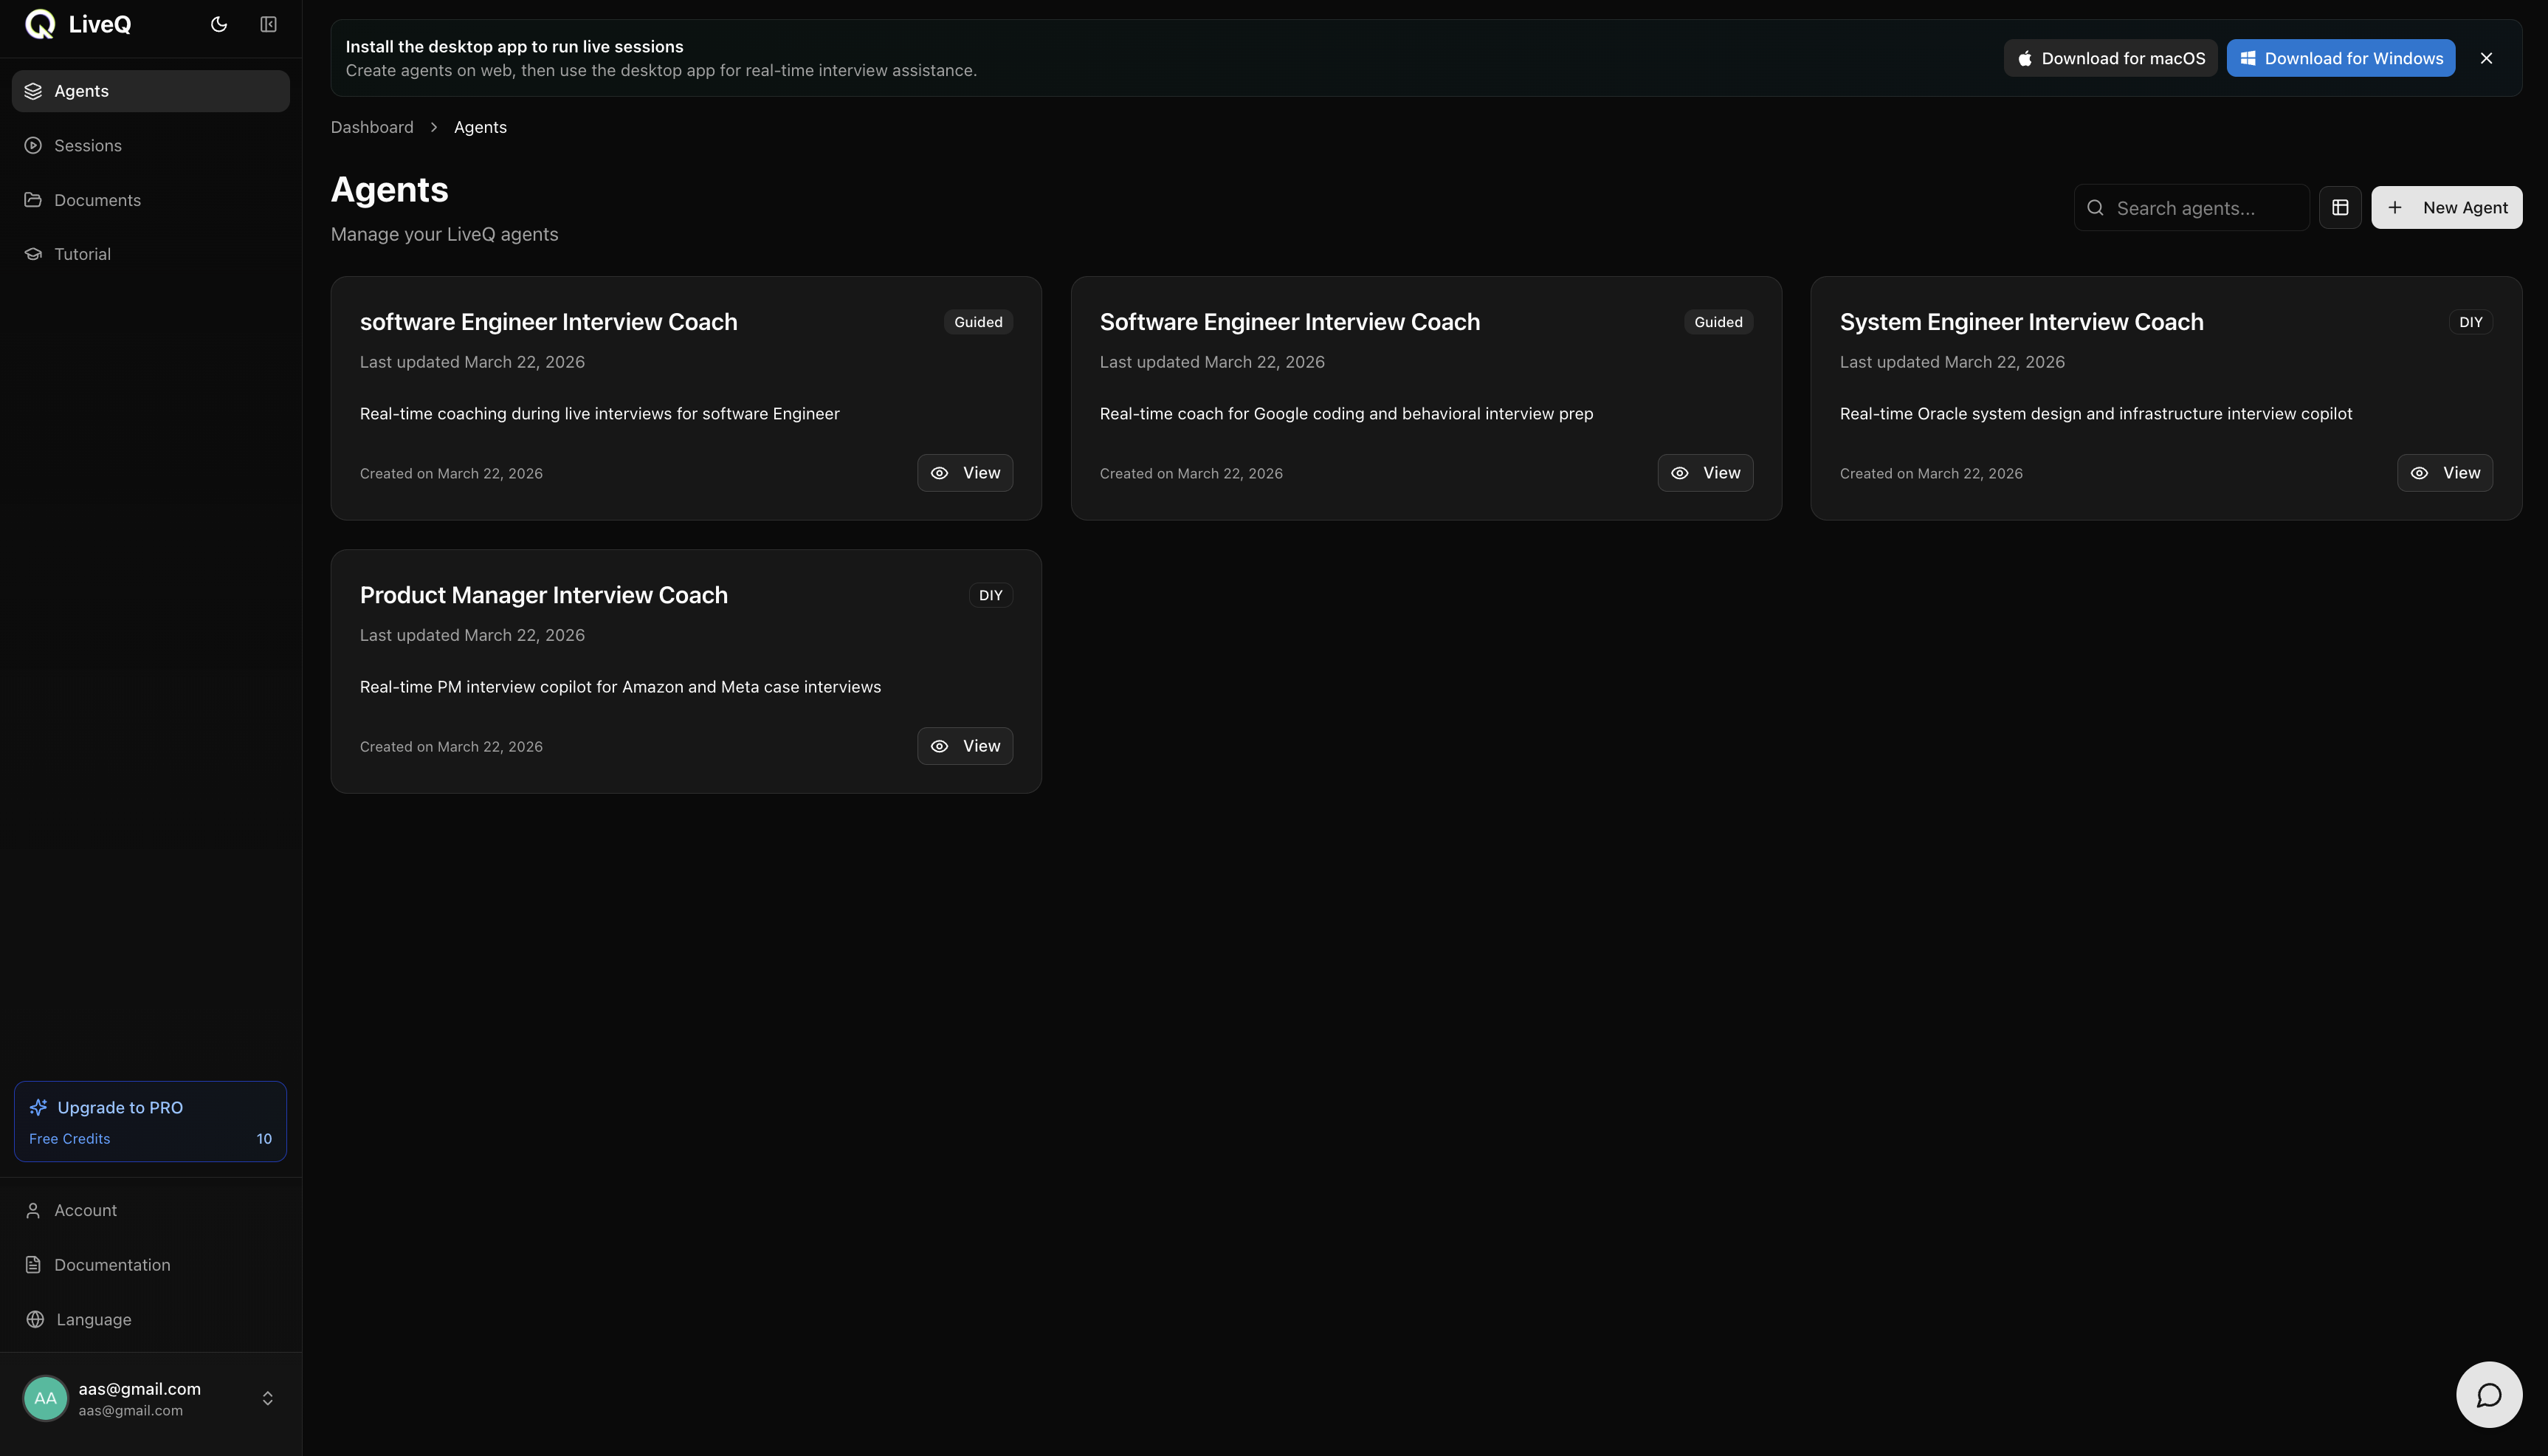Click Upgrade to PRO sparkle card

pos(150,1120)
